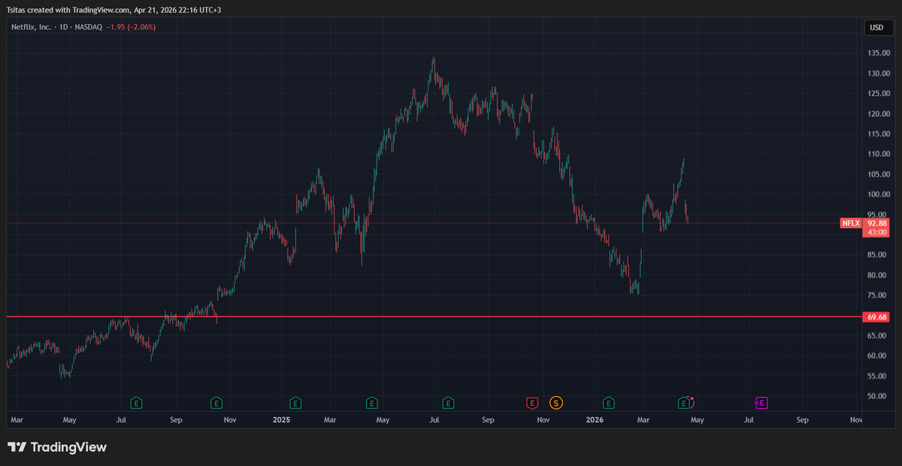Click the 'Tsitas created with TradingView.com' header text

pyautogui.click(x=114, y=10)
